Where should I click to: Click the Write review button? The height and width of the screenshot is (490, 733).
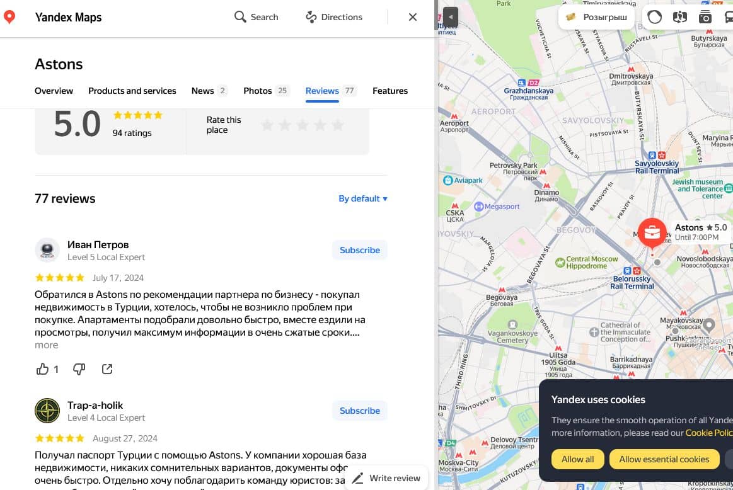386,478
